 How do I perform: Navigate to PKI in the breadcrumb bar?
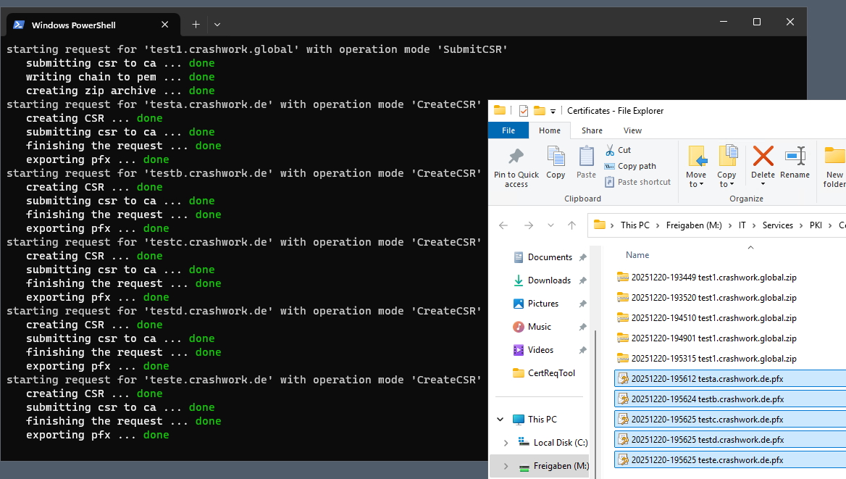pyautogui.click(x=816, y=225)
